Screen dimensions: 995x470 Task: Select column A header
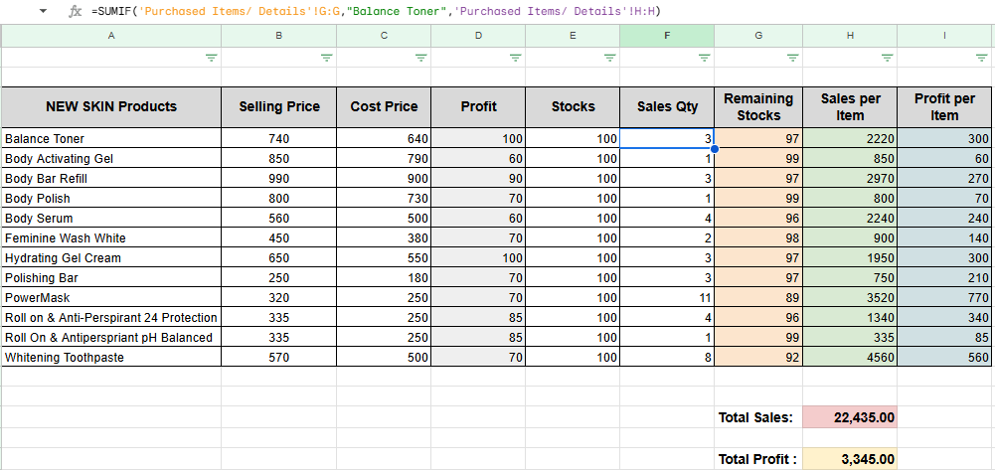(x=111, y=36)
